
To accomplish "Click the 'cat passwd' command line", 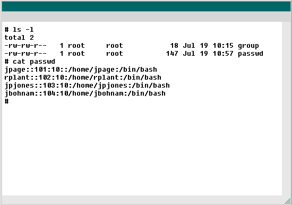I will click(30, 62).
